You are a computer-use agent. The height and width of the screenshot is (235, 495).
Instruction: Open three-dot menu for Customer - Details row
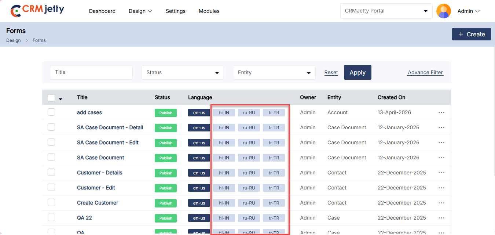point(441,173)
